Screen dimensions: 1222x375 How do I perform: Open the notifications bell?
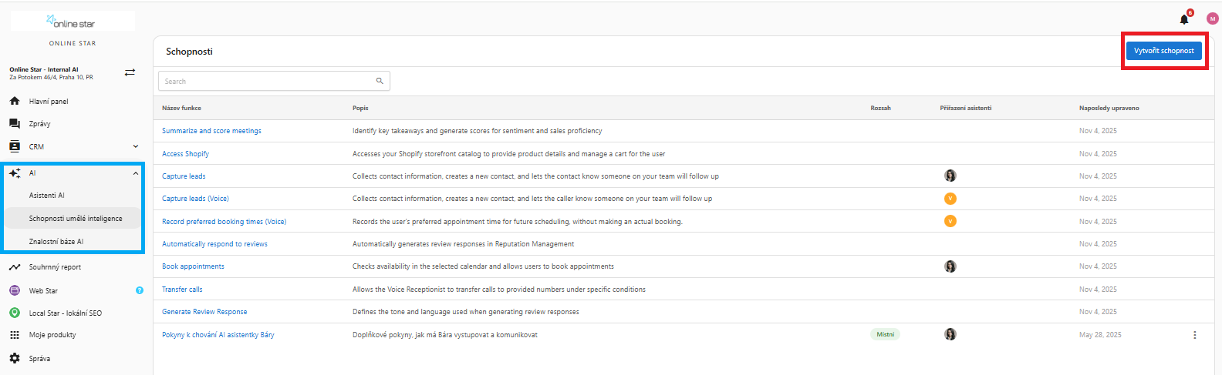point(1184,19)
